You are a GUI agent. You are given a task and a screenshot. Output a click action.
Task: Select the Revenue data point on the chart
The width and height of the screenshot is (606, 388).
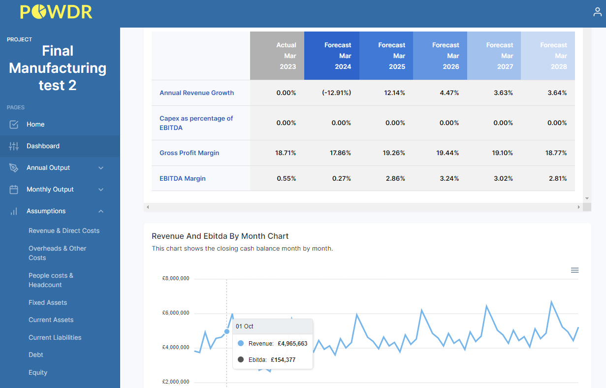click(226, 331)
